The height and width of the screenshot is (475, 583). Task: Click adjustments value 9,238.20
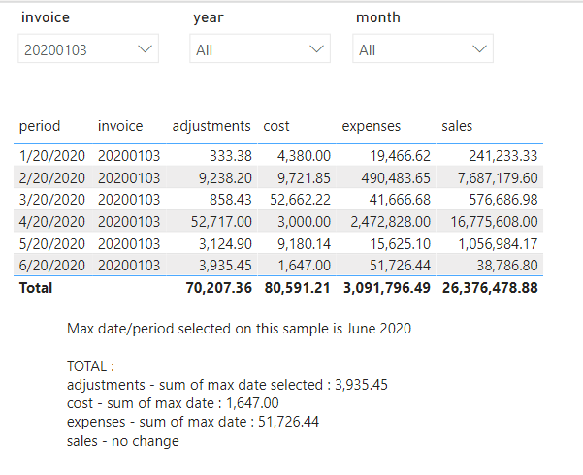click(225, 178)
